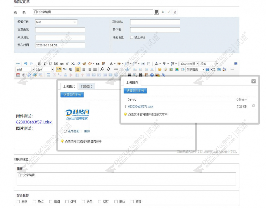Switch to the 网络图片 tab
This screenshot has width=266, height=208.
point(87,86)
